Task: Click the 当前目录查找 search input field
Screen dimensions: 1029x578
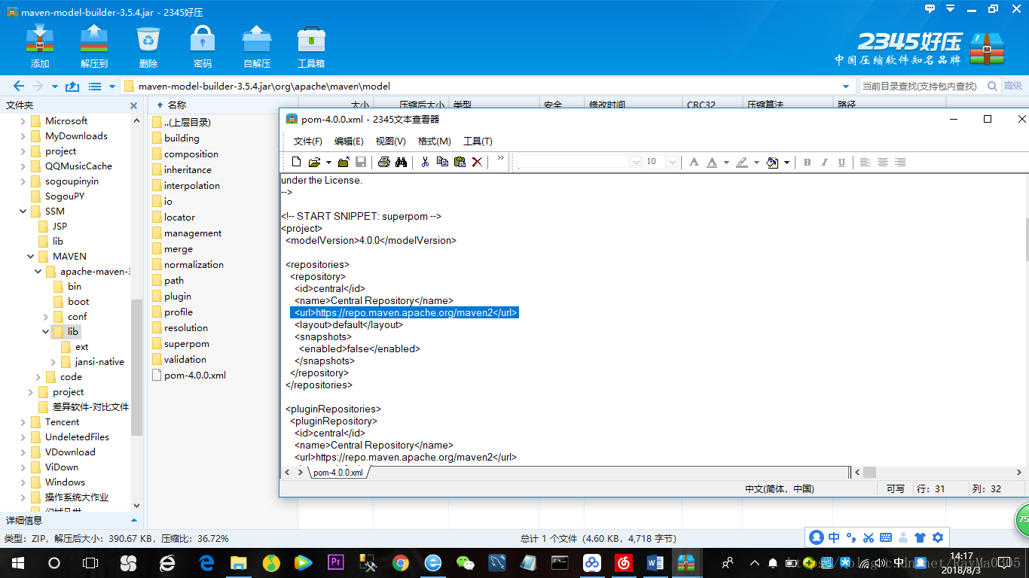Action: tap(921, 86)
